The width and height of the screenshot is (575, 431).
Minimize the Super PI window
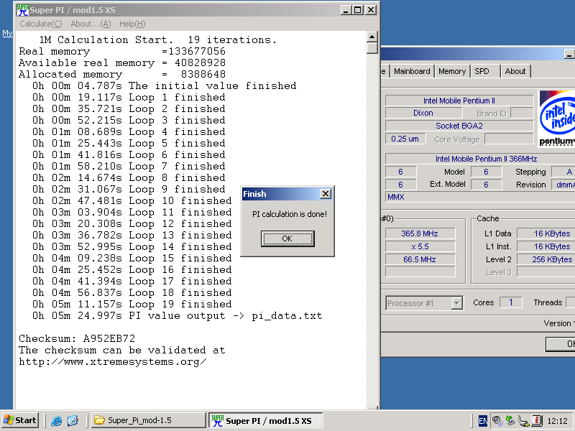[x=346, y=10]
